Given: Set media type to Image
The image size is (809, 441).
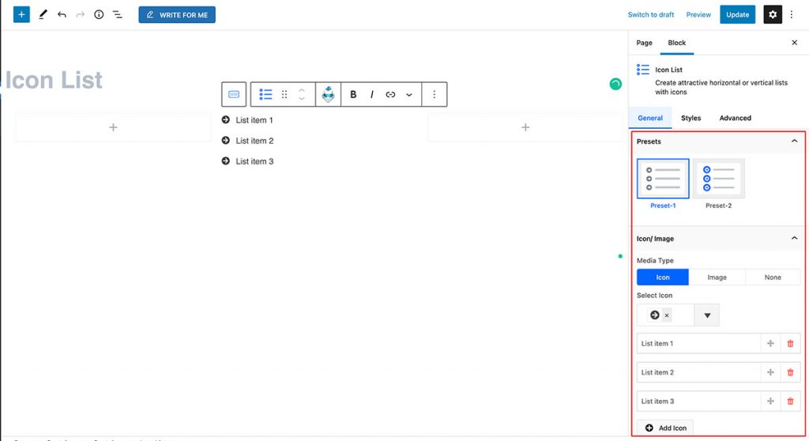Looking at the screenshot, I should [717, 277].
